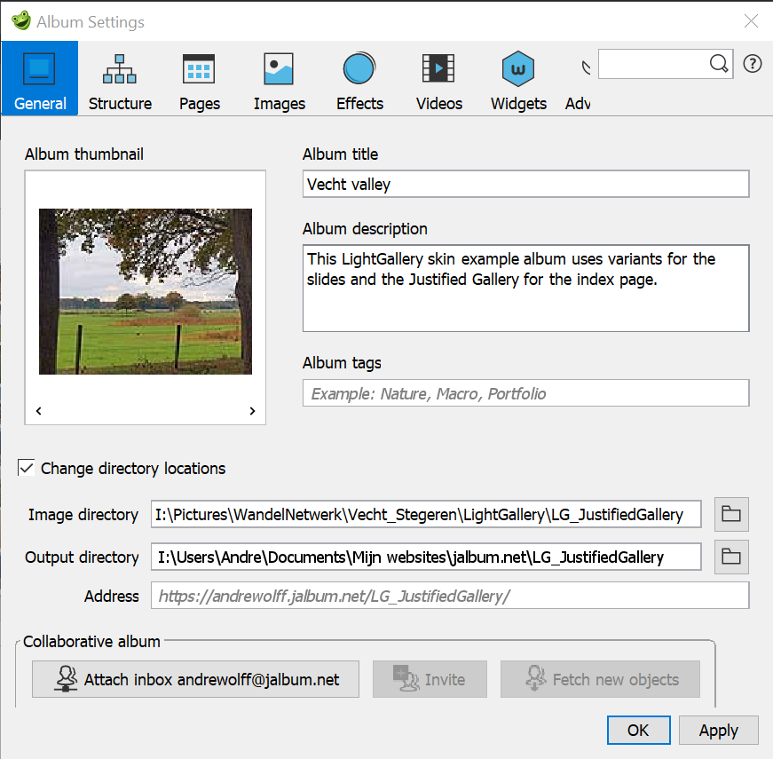Browse for Image directory folder
Viewport: 773px width, 759px height.
[731, 514]
